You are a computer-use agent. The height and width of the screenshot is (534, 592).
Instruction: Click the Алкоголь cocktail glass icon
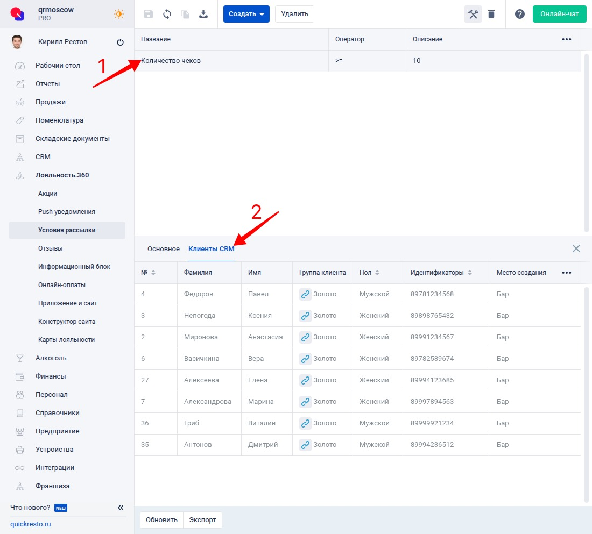(19, 358)
